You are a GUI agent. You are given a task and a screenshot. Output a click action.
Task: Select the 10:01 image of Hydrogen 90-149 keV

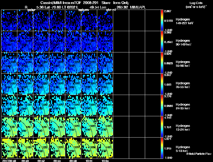[x=89, y=42]
